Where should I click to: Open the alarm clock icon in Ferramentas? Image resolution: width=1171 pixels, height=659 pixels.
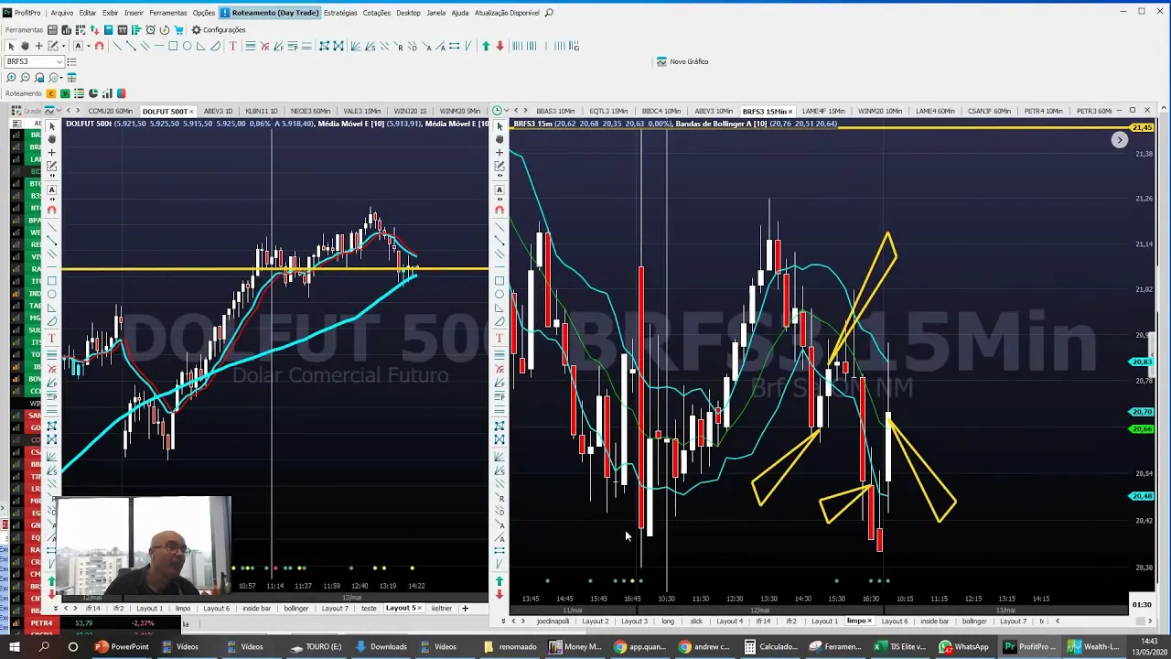point(150,29)
